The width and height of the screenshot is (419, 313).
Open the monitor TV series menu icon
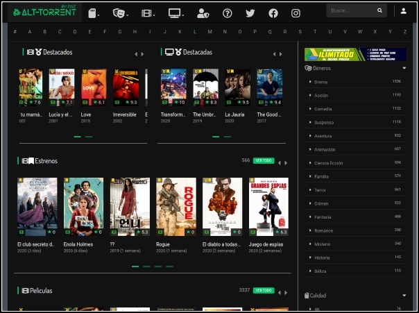175,13
